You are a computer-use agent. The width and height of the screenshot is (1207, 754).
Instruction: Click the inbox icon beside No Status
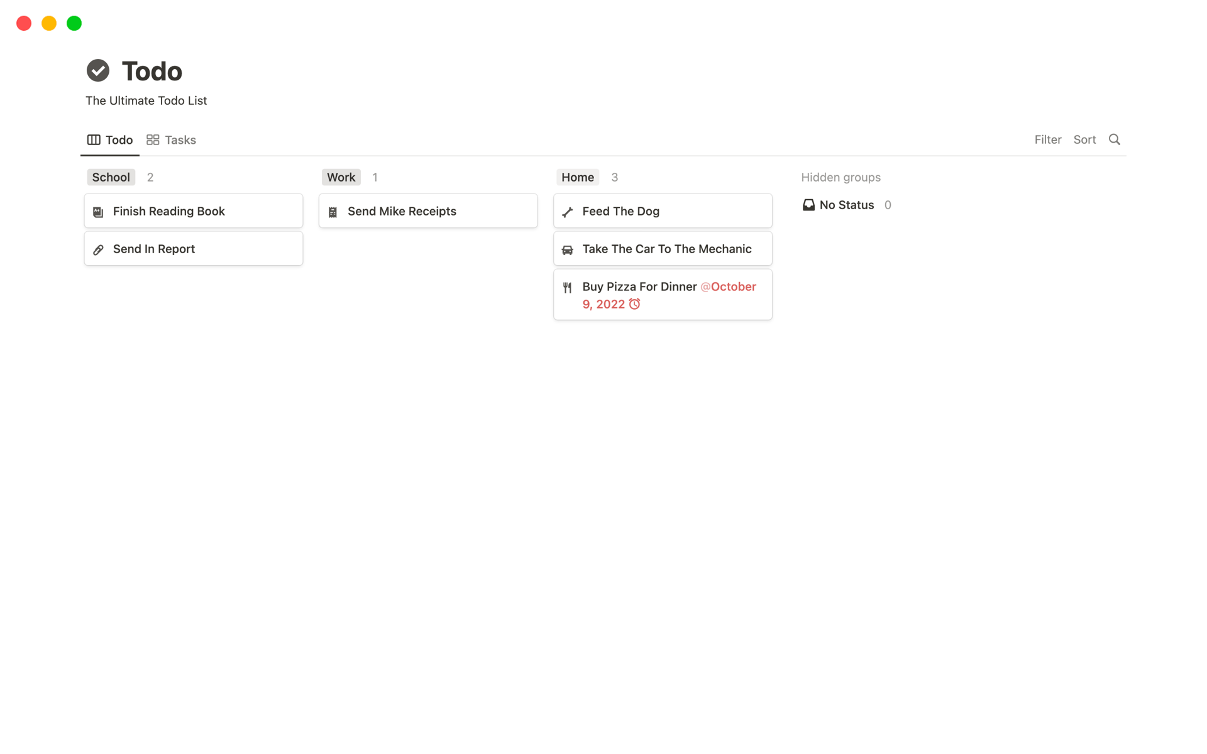point(808,204)
